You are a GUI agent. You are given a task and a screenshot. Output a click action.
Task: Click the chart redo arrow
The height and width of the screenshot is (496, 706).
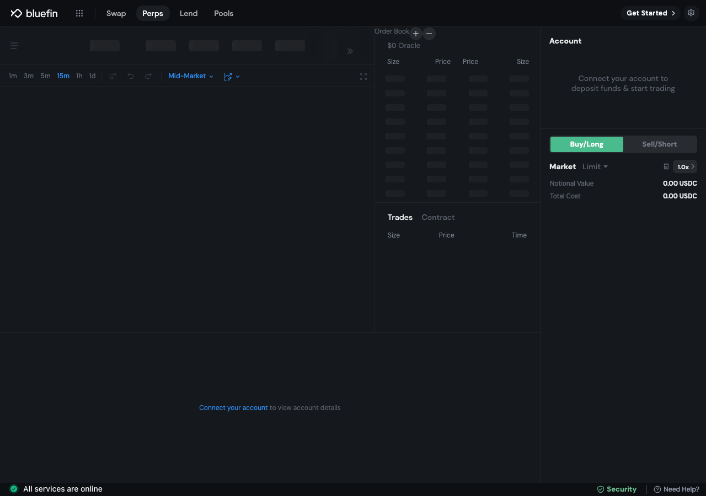pos(148,76)
